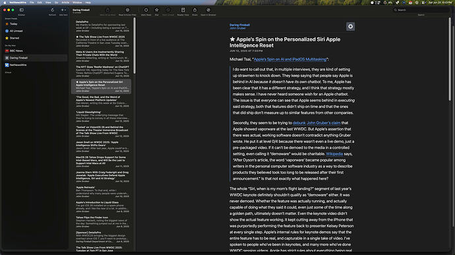
Task: Toggle Reader View
Action: point(183,10)
